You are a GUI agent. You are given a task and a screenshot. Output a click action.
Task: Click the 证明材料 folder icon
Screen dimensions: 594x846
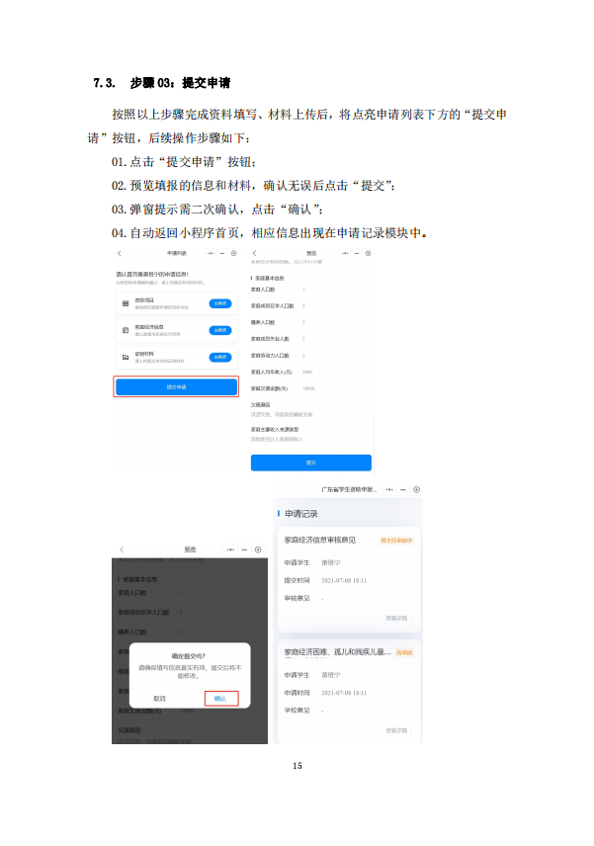coord(126,357)
